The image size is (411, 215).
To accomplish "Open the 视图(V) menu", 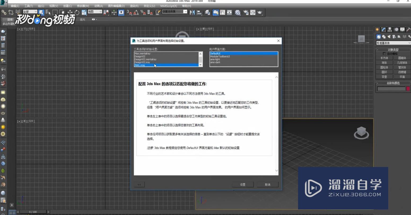I will (54, 6).
